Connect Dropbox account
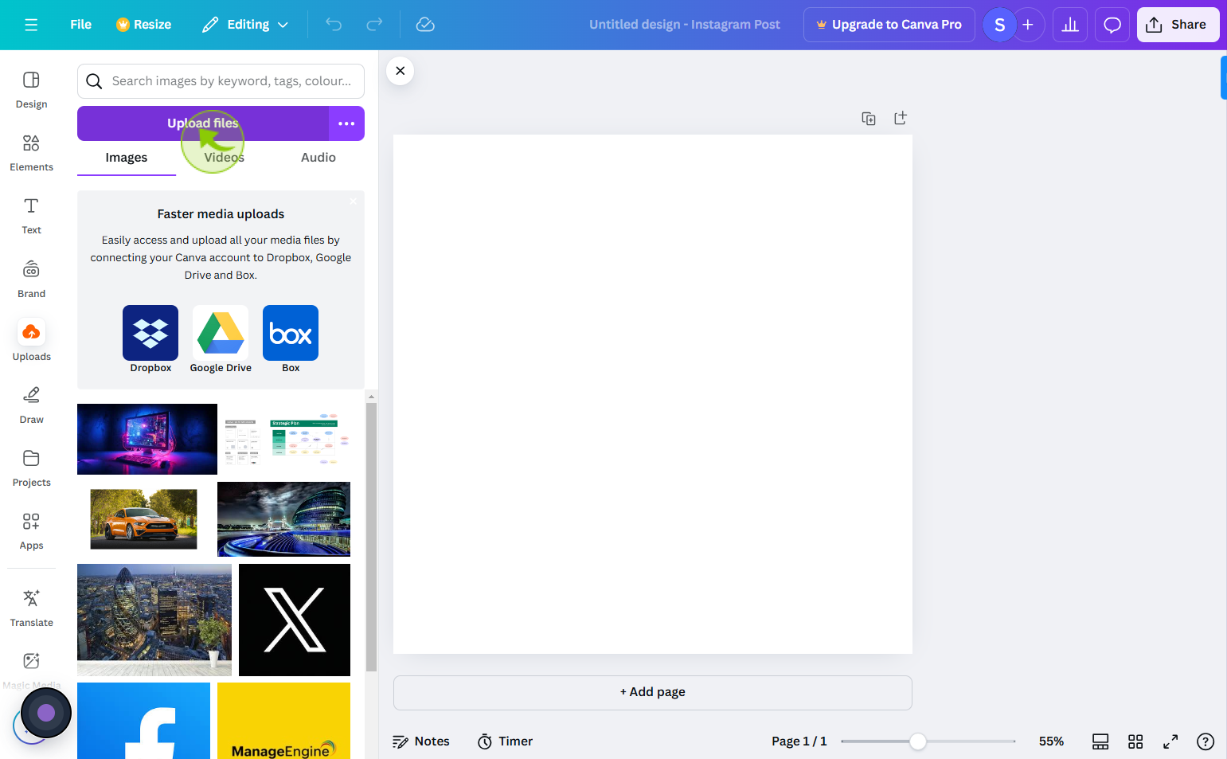This screenshot has height=759, width=1227. coord(150,339)
